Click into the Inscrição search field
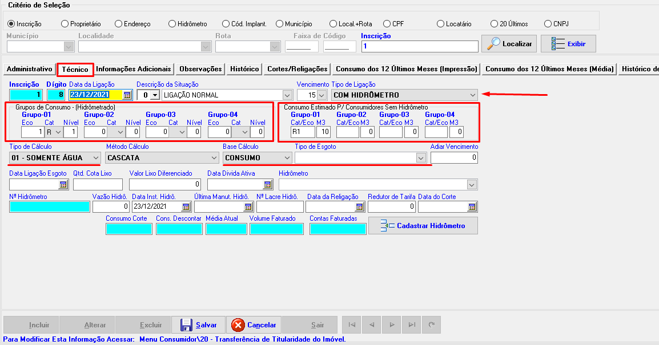 pyautogui.click(x=419, y=46)
